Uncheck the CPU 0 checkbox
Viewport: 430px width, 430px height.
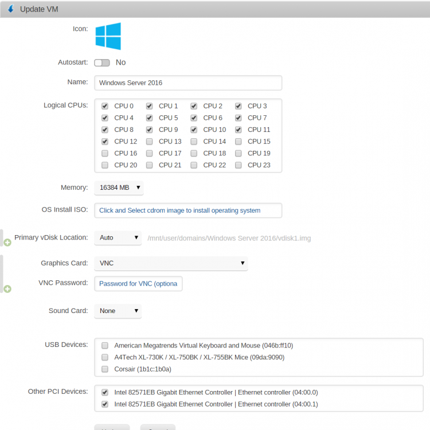[105, 106]
